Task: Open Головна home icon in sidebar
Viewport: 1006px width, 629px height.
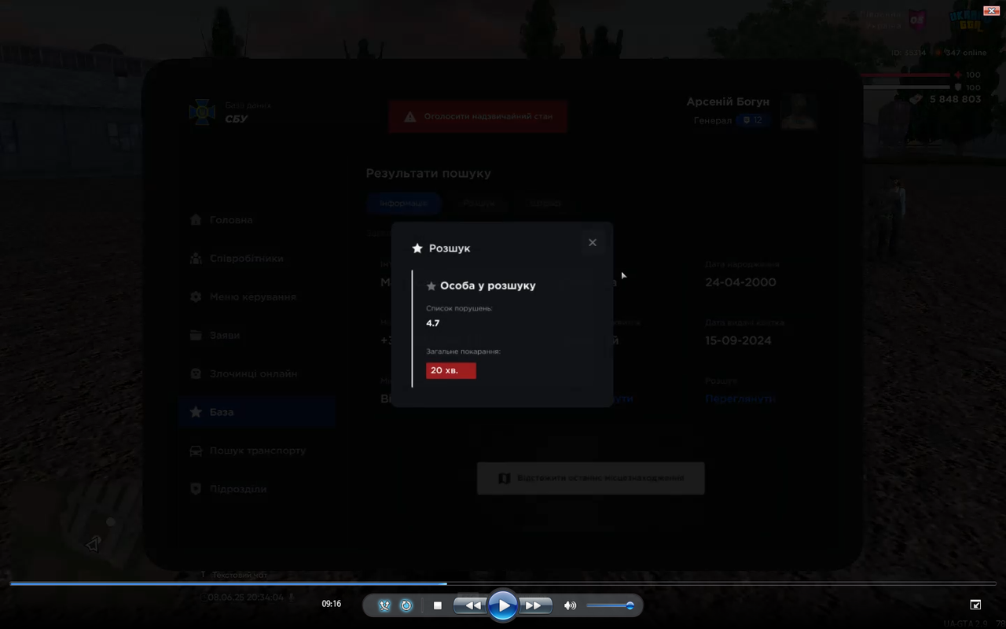Action: coord(196,220)
